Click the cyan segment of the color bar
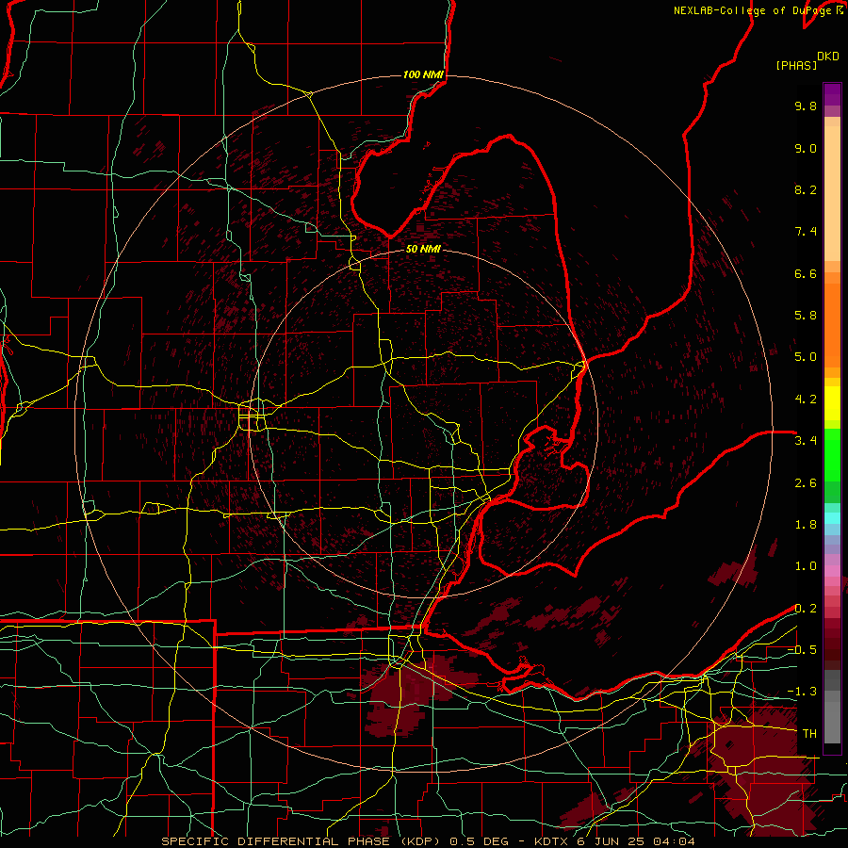 832,518
